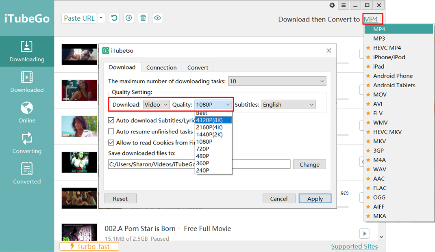This screenshot has height=252, width=435.
Task: Open the maximum downloading tasks dropdown
Action: tap(277, 81)
